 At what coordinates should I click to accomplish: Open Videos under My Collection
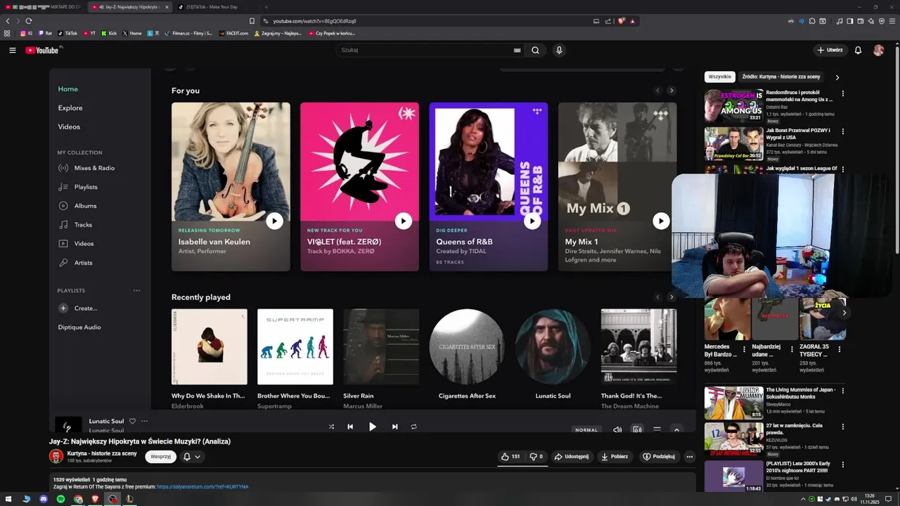point(76,244)
